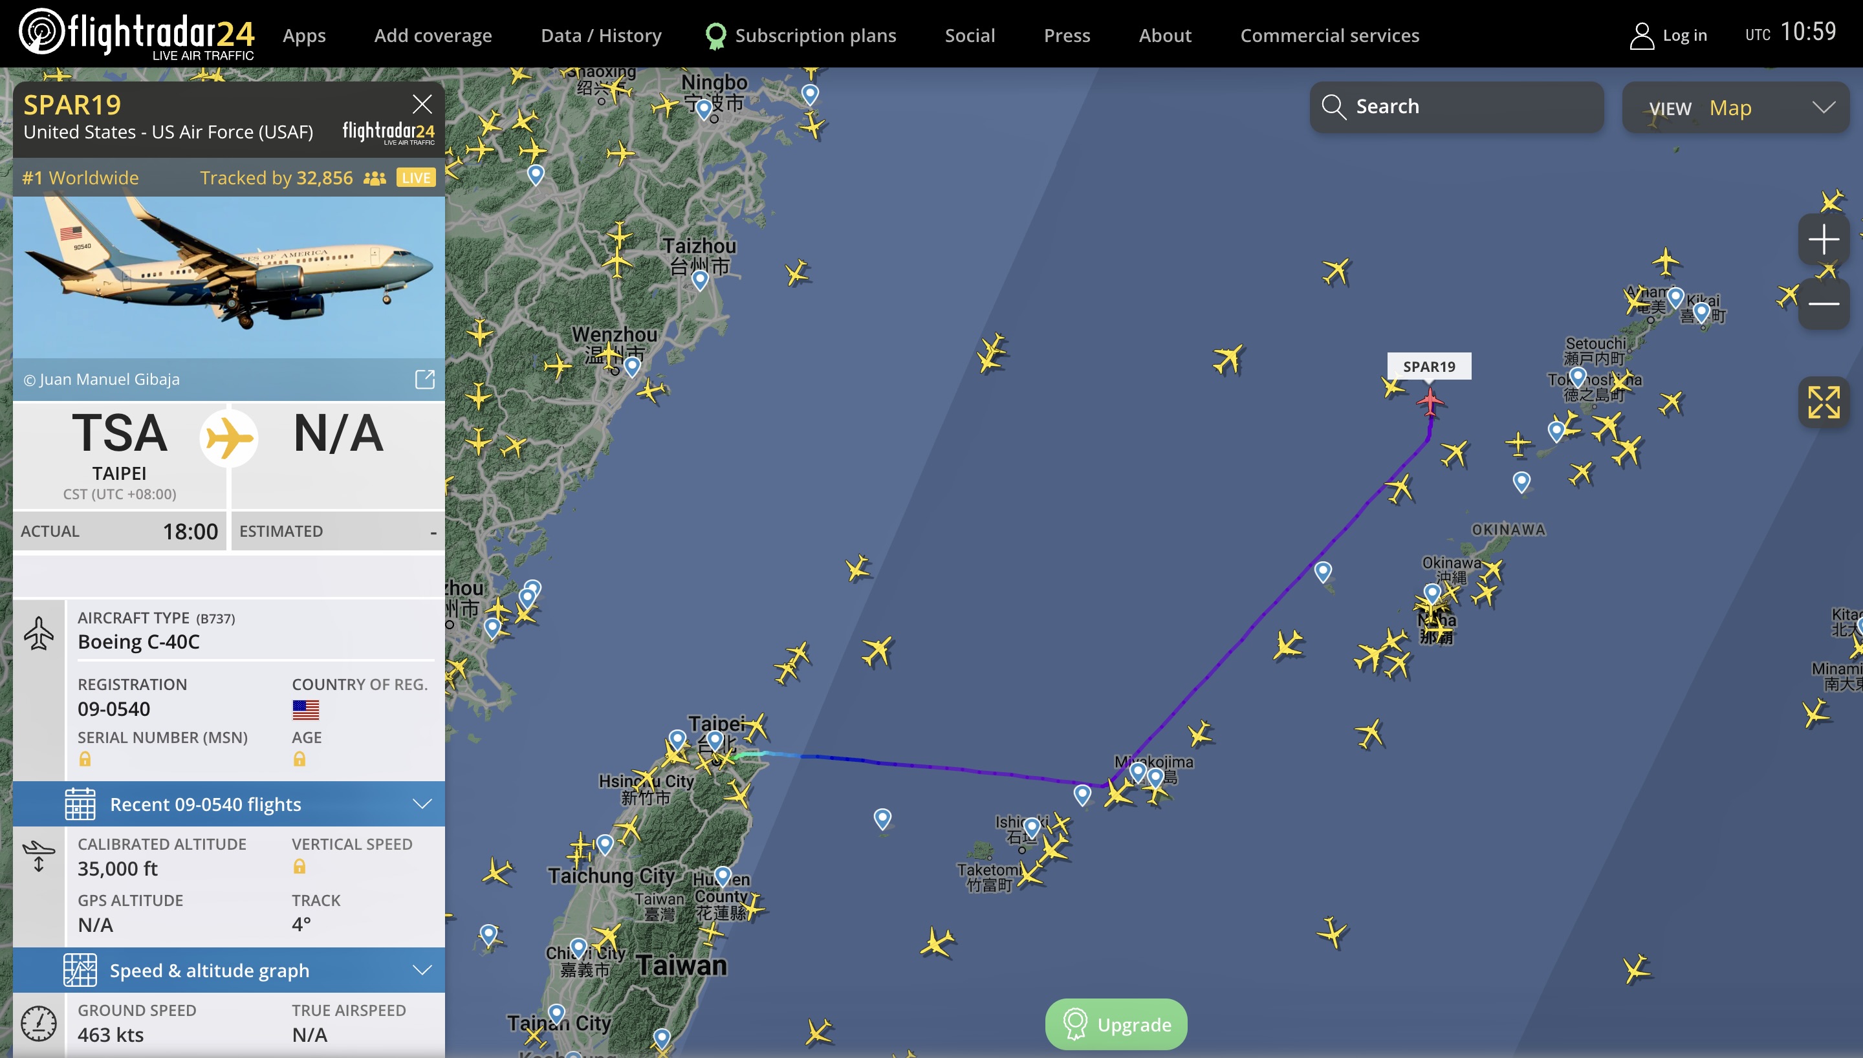Click the C-40C aircraft photo
The width and height of the screenshot is (1863, 1058).
coord(229,277)
